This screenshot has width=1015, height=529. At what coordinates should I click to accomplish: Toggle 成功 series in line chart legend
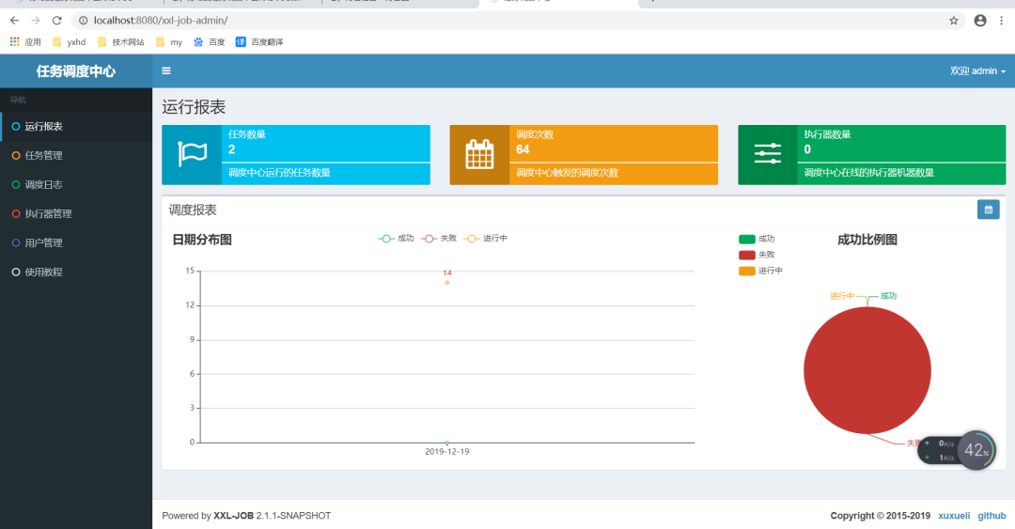[x=397, y=239]
